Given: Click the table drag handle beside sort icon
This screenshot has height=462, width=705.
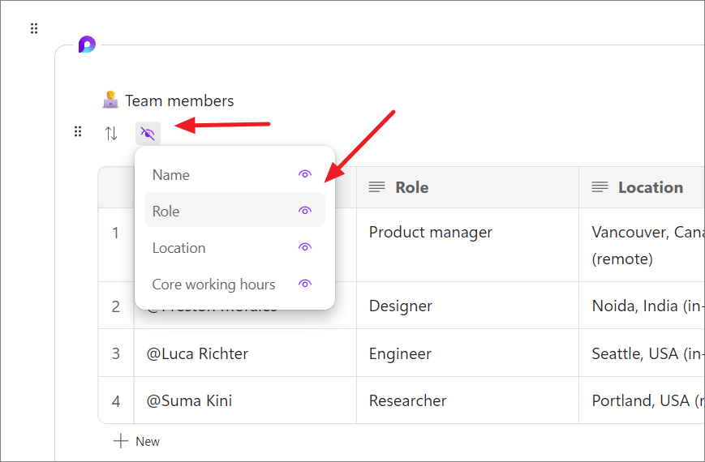Looking at the screenshot, I should [78, 131].
